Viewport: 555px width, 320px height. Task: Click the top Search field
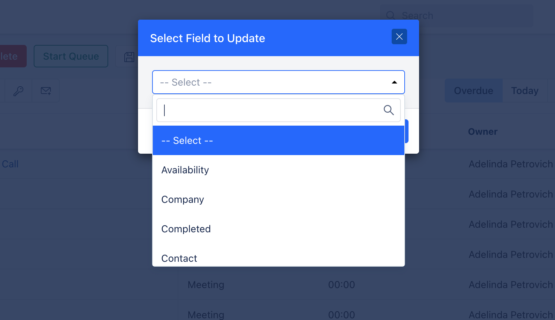coord(457,15)
